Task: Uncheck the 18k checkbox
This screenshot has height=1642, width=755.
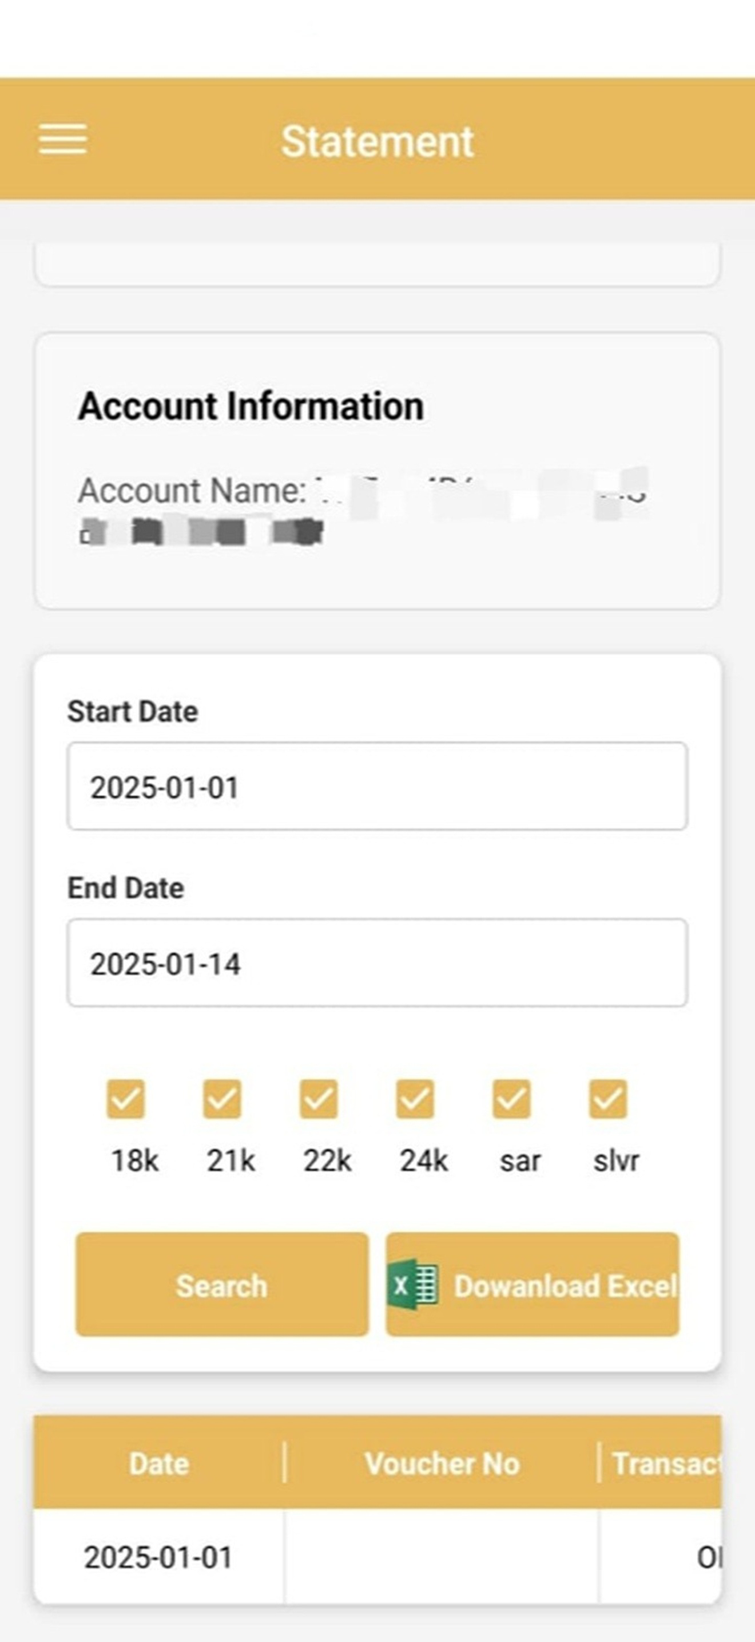Action: pyautogui.click(x=125, y=1099)
